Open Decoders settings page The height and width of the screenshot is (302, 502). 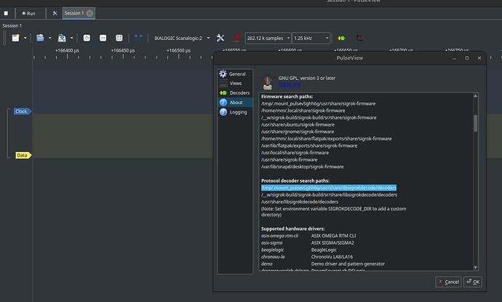[235, 93]
